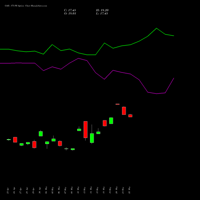Click the purple indicator line's lowest trough
The height and width of the screenshot is (200, 200).
point(156,94)
